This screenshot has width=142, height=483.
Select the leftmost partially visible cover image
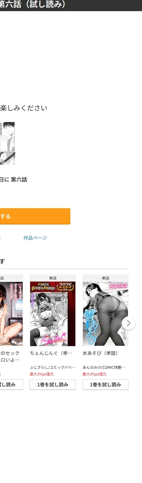[11, 314]
